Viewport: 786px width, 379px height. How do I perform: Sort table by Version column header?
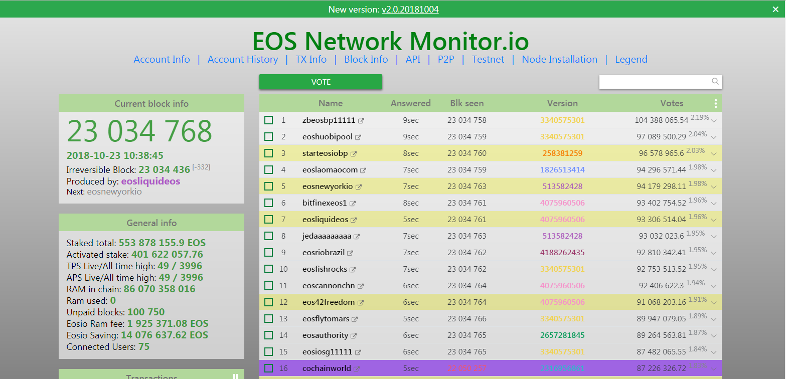point(562,103)
